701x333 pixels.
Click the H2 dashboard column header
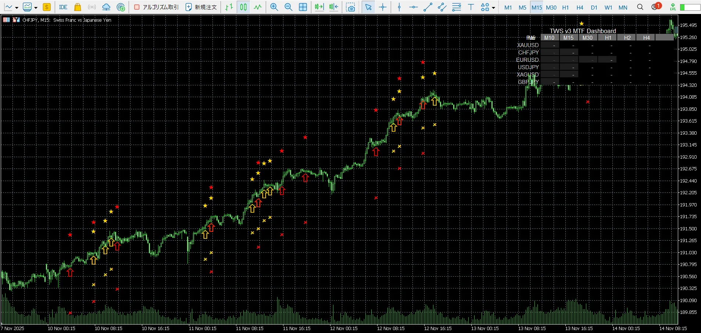(x=627, y=38)
